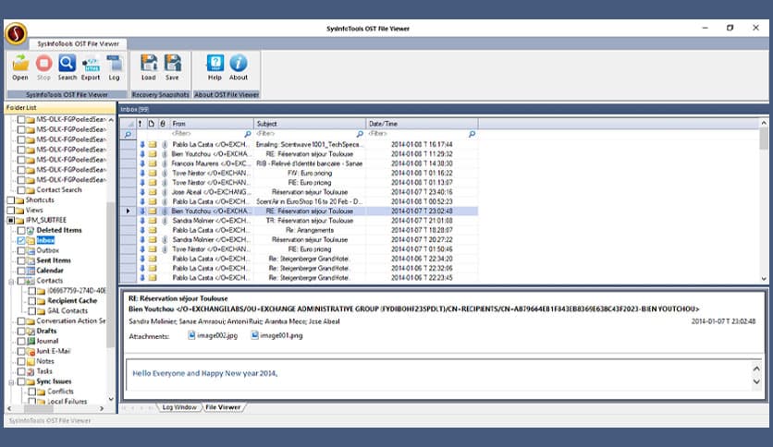Screen dimensions: 773x447
Task: Select the Conversation Action Settings folder
Action: pos(71,321)
